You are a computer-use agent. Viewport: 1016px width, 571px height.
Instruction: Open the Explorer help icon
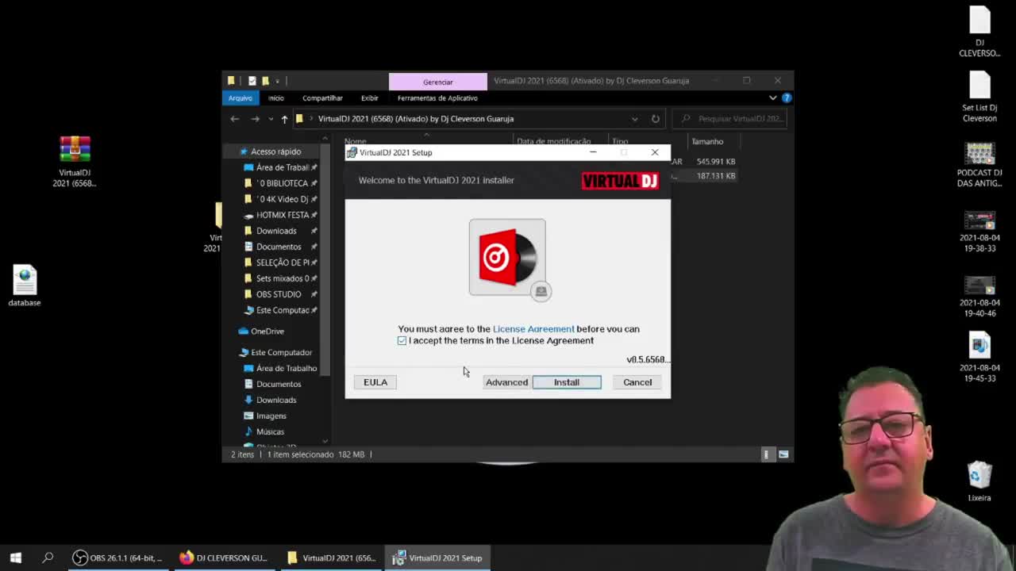point(787,98)
